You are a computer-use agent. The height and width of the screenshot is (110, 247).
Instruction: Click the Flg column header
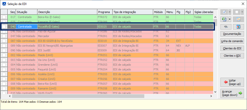(x=180, y=12)
